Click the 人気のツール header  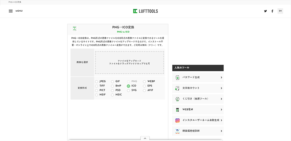point(198,68)
